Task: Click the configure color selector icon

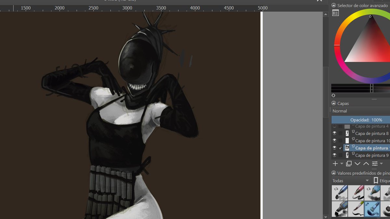Action: pos(335,13)
